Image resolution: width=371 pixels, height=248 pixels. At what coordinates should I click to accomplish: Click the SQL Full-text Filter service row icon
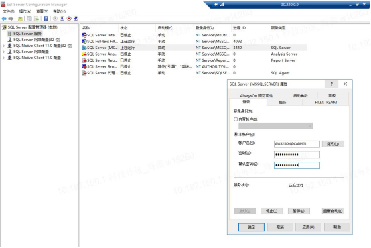pyautogui.click(x=84, y=41)
